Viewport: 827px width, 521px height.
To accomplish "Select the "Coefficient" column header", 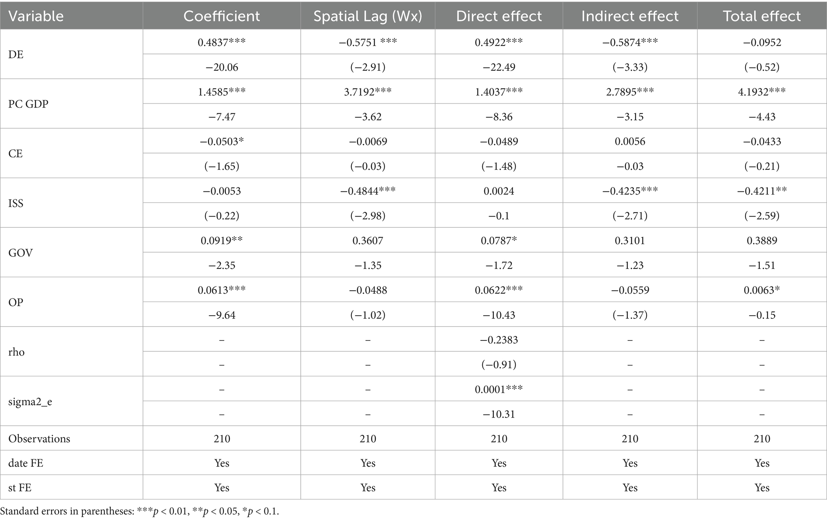I will [x=222, y=16].
